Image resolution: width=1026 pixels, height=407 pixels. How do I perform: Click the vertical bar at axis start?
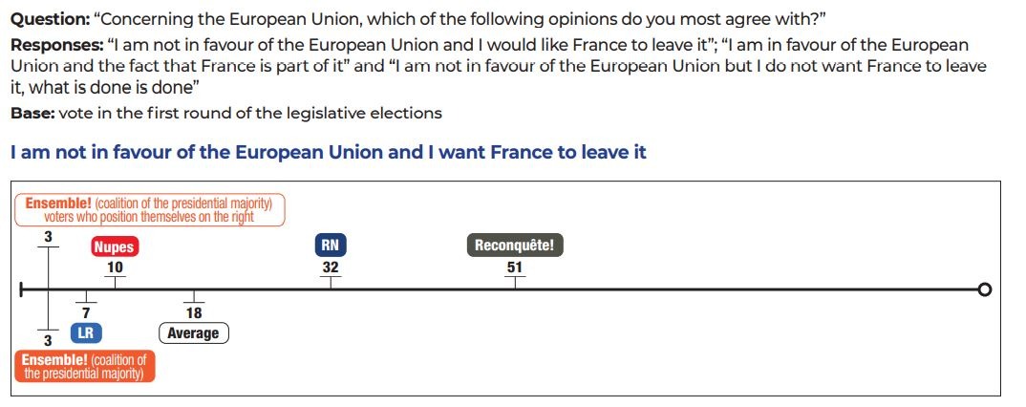tap(21, 289)
